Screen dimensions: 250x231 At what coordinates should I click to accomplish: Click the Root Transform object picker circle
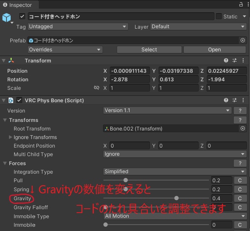(x=243, y=128)
